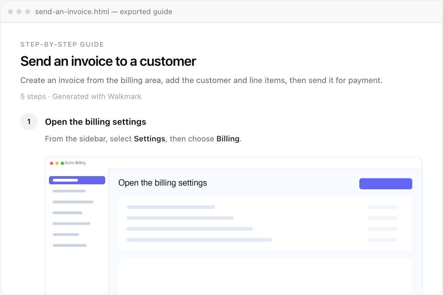
Task: Click the "STEP-BY-STEP GUIDE" label
Action: (62, 45)
